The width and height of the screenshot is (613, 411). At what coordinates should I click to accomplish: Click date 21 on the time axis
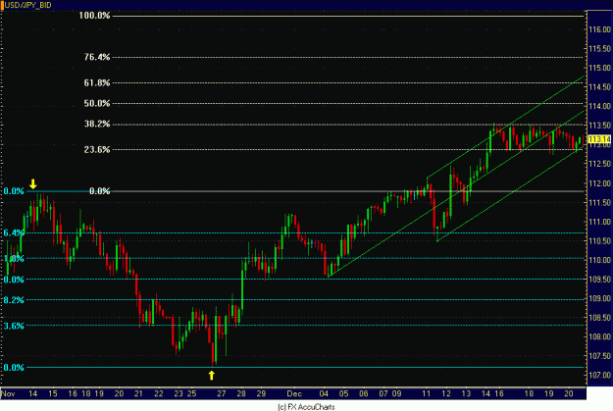pos(138,393)
